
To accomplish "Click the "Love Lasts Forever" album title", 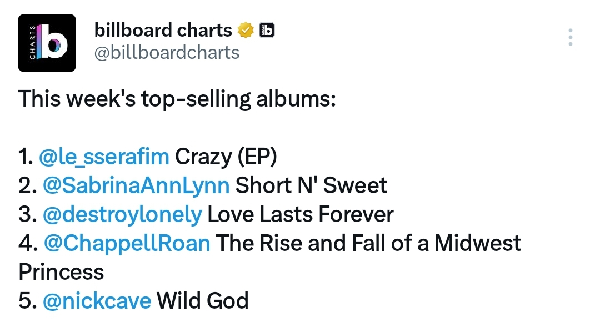I will click(x=301, y=214).
